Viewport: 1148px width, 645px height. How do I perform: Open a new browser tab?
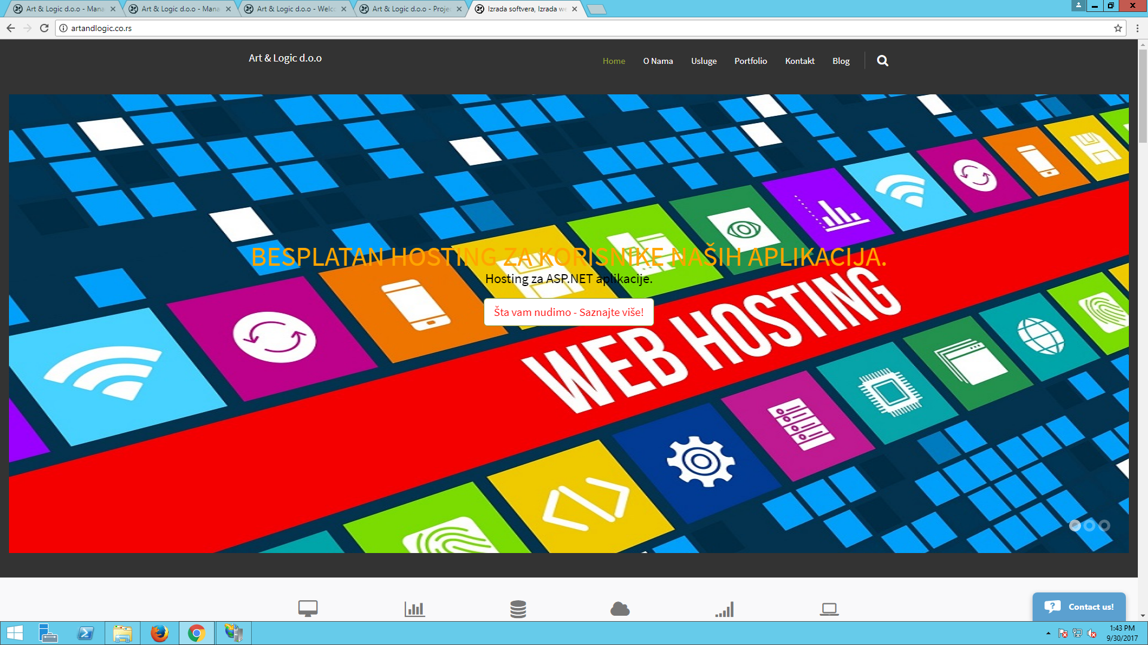pos(596,9)
